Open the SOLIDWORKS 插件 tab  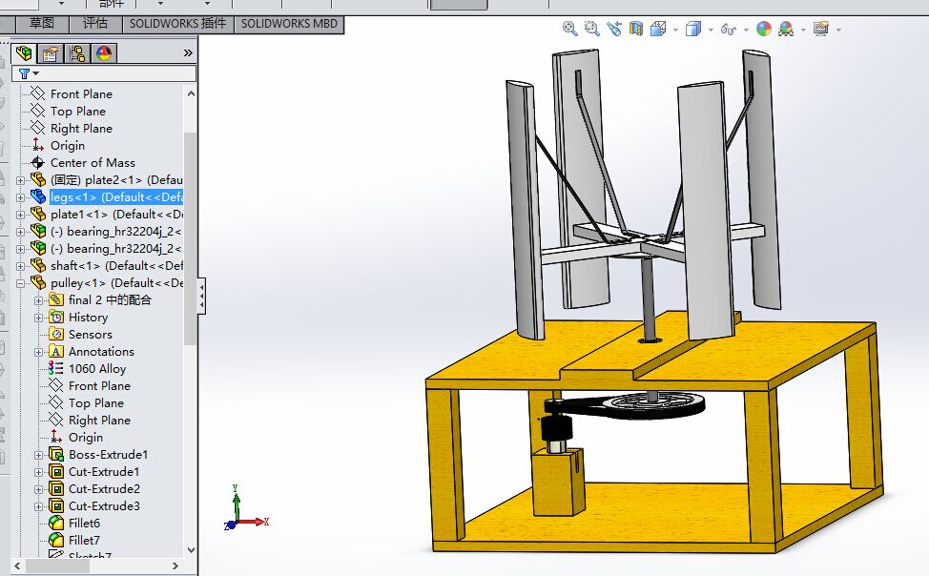177,24
